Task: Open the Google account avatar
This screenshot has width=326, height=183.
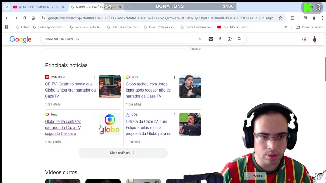Action: point(315,39)
